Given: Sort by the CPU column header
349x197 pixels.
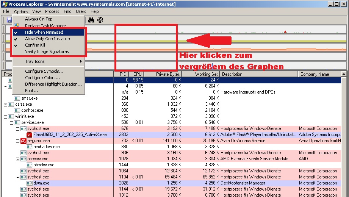Looking at the screenshot, I should pyautogui.click(x=137, y=74).
